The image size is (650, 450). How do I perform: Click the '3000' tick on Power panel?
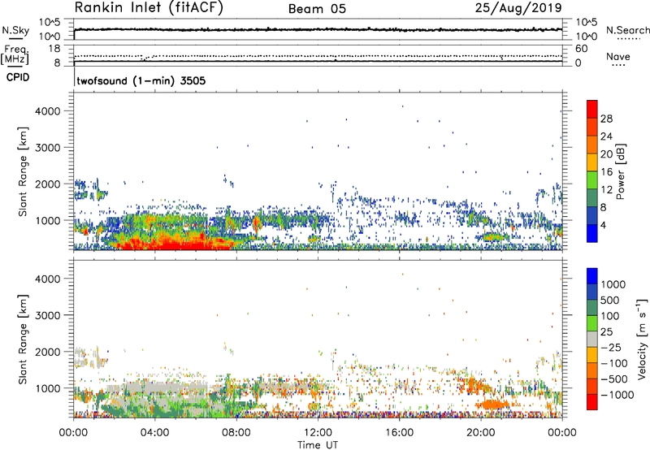[48, 148]
